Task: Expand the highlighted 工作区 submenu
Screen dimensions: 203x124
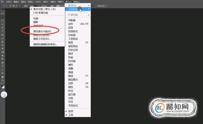Action: tap(78, 9)
